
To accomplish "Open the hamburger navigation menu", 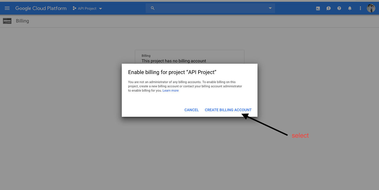I will click(x=7, y=8).
